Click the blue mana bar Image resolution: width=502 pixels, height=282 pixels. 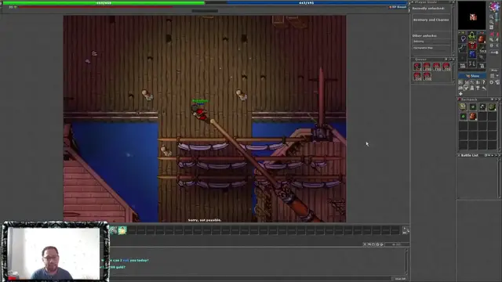pos(306,3)
